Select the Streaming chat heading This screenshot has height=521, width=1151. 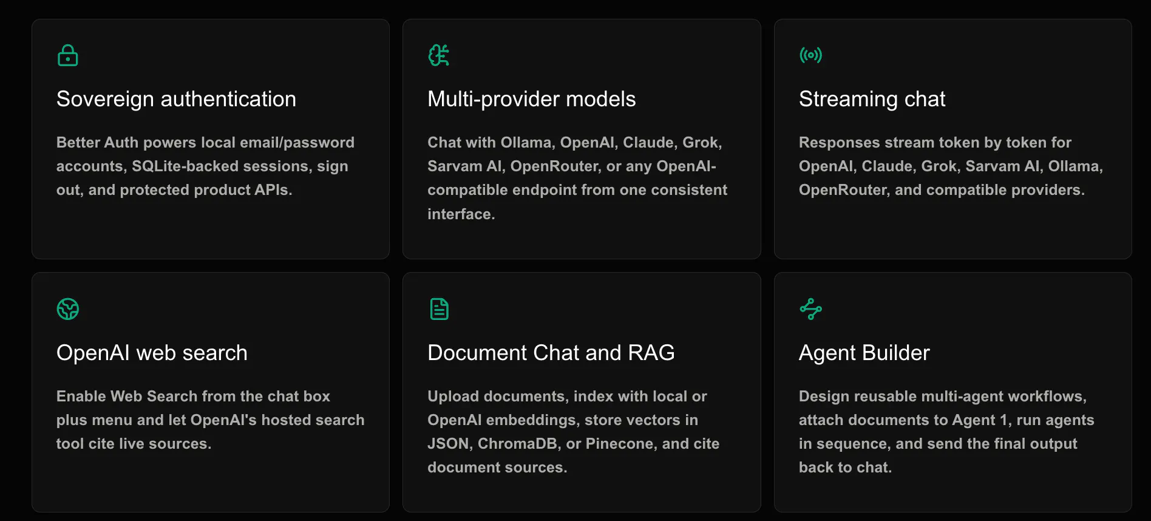[872, 99]
